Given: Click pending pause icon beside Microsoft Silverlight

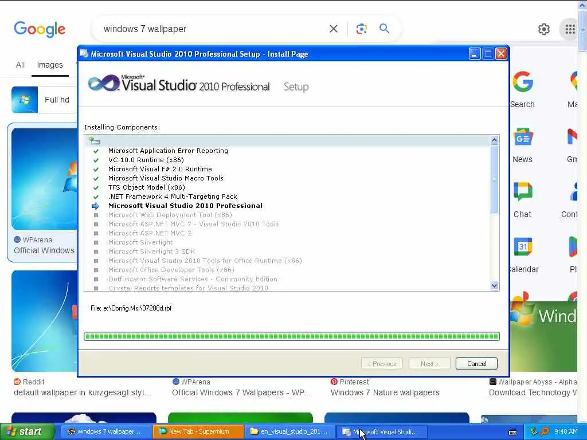Looking at the screenshot, I should point(96,242).
